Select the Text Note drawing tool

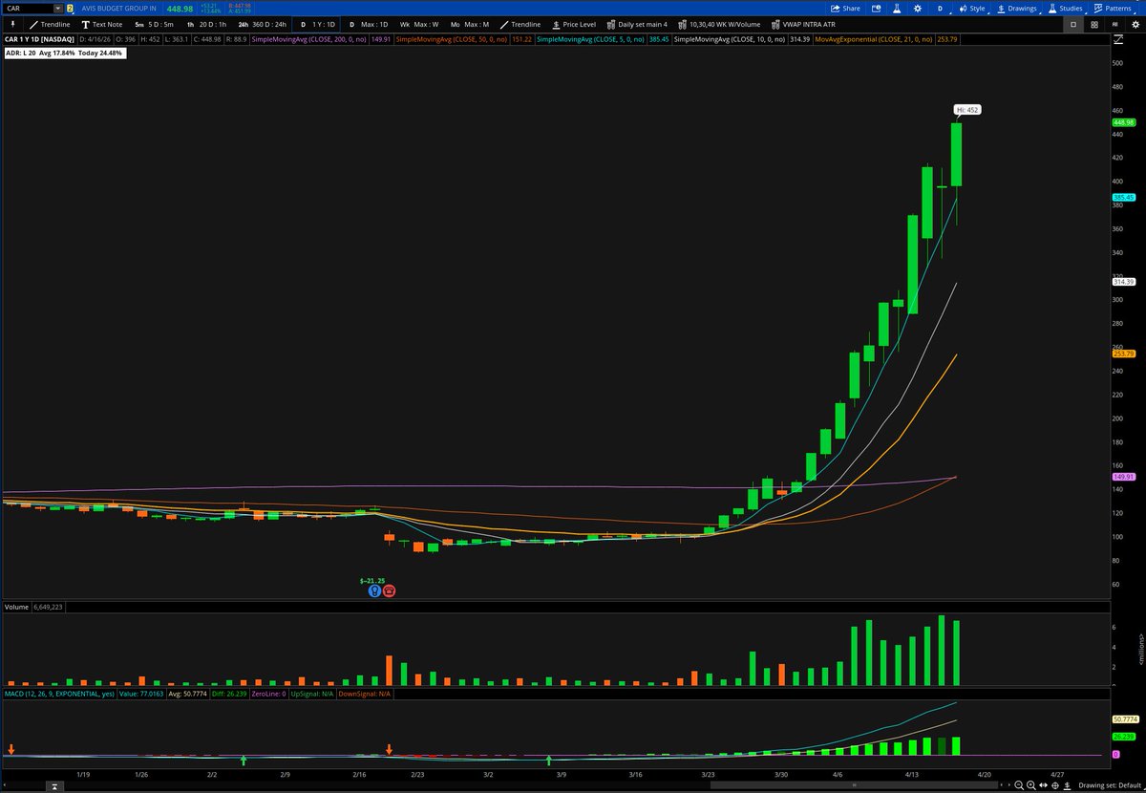[x=102, y=24]
